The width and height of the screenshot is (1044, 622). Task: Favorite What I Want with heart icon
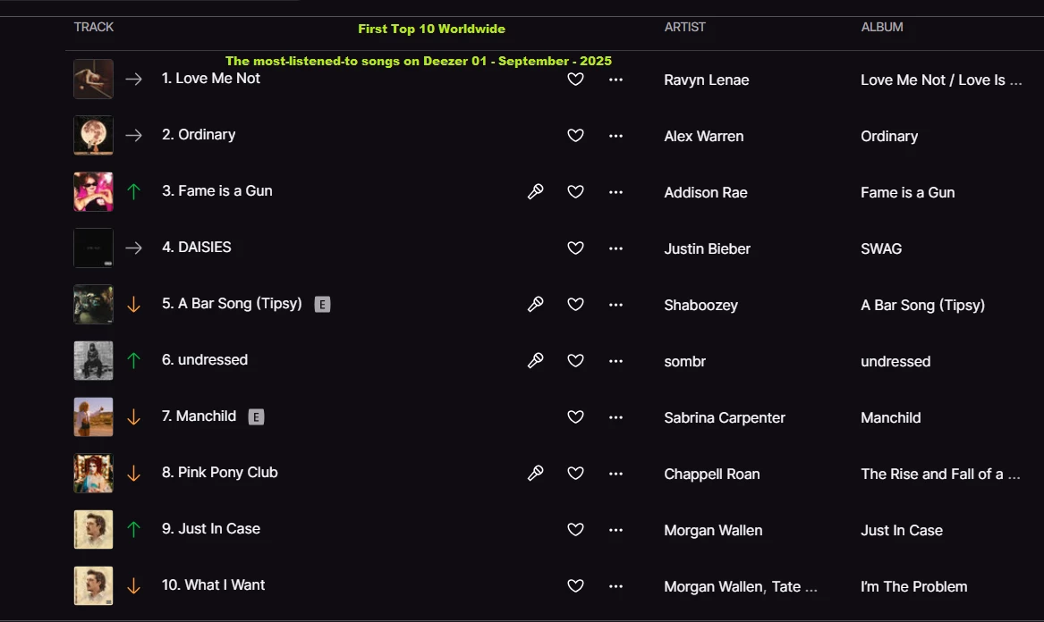tap(575, 586)
